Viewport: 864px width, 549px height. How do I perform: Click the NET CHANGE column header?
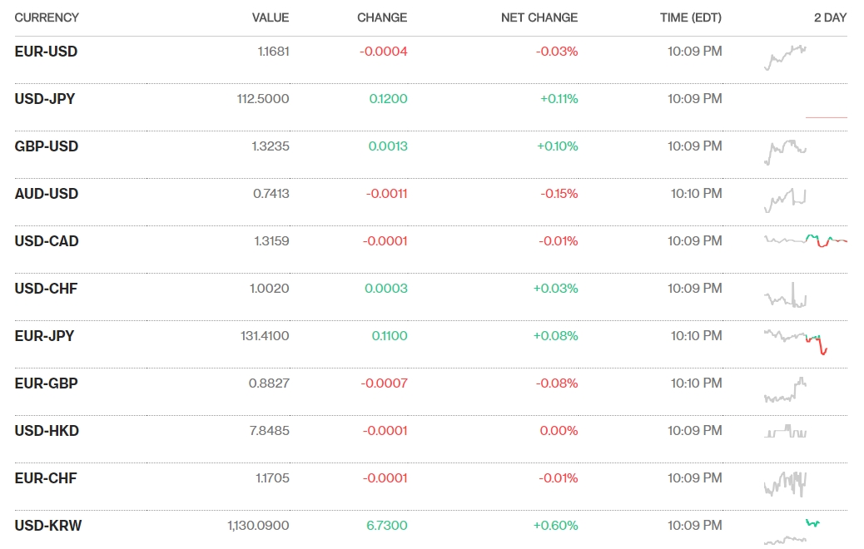click(539, 17)
